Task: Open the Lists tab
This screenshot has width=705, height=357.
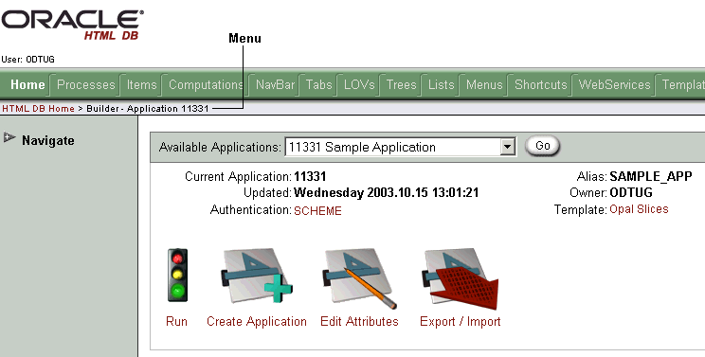Action: [441, 85]
